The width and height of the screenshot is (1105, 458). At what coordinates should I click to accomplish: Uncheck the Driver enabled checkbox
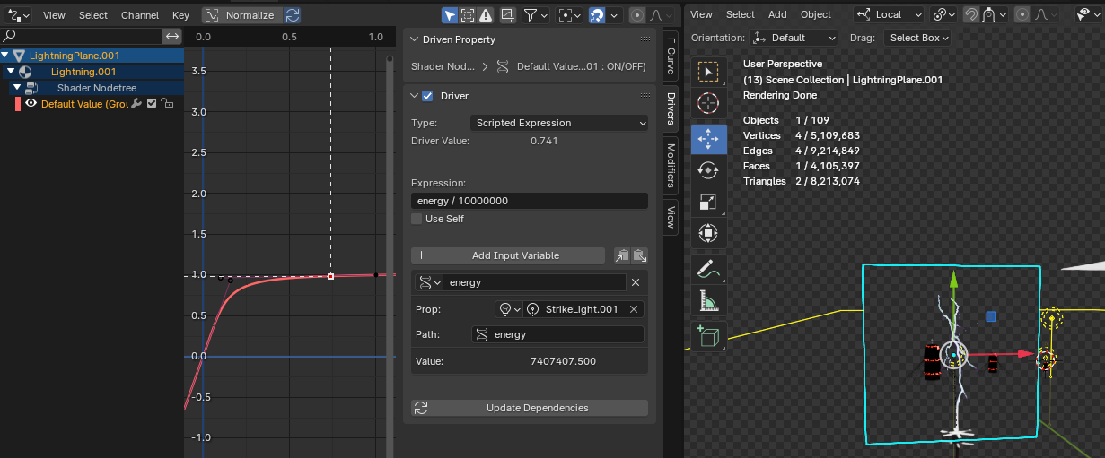(x=428, y=96)
